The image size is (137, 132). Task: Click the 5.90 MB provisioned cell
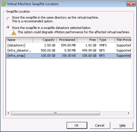70,50
